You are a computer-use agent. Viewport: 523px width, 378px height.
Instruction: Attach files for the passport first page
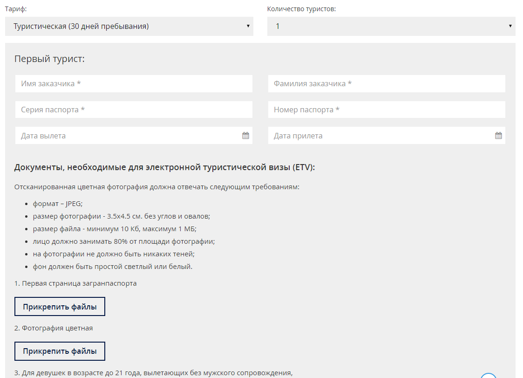coord(60,307)
